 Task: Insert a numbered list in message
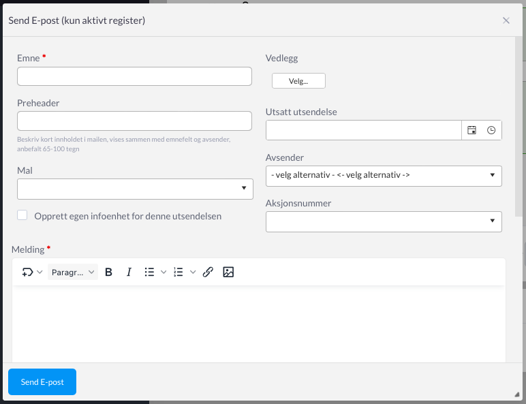[x=179, y=272]
